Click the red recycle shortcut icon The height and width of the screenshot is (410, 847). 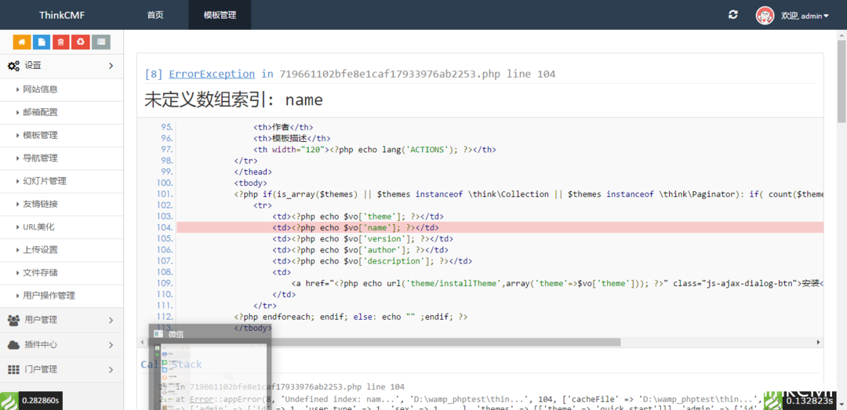point(81,42)
